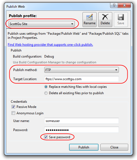
Task: Select Replace matching files with local copies
Action: pyautogui.click(x=46, y=87)
